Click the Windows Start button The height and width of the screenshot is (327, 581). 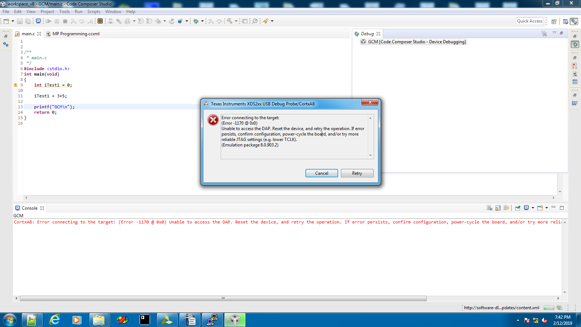coord(9,320)
